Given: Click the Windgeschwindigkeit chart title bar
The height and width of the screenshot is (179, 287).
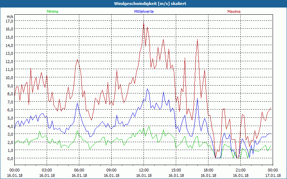Looking at the screenshot, I should tap(143, 4).
